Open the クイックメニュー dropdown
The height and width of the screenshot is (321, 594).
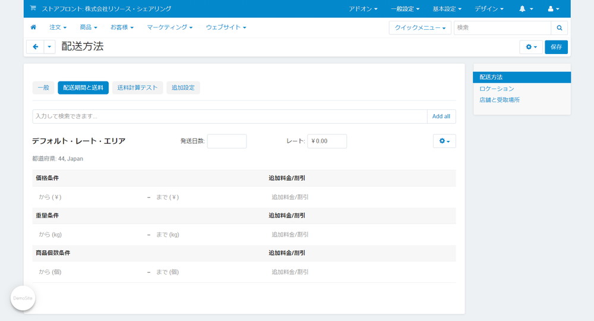(420, 28)
